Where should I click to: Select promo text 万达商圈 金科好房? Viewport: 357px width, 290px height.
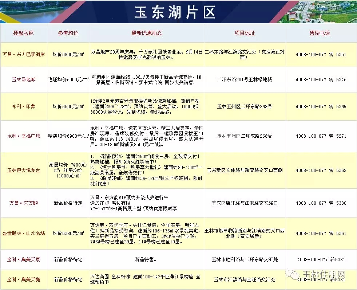[146, 279]
